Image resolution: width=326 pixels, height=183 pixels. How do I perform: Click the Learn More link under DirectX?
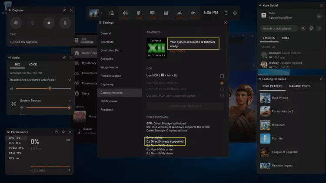177,51
